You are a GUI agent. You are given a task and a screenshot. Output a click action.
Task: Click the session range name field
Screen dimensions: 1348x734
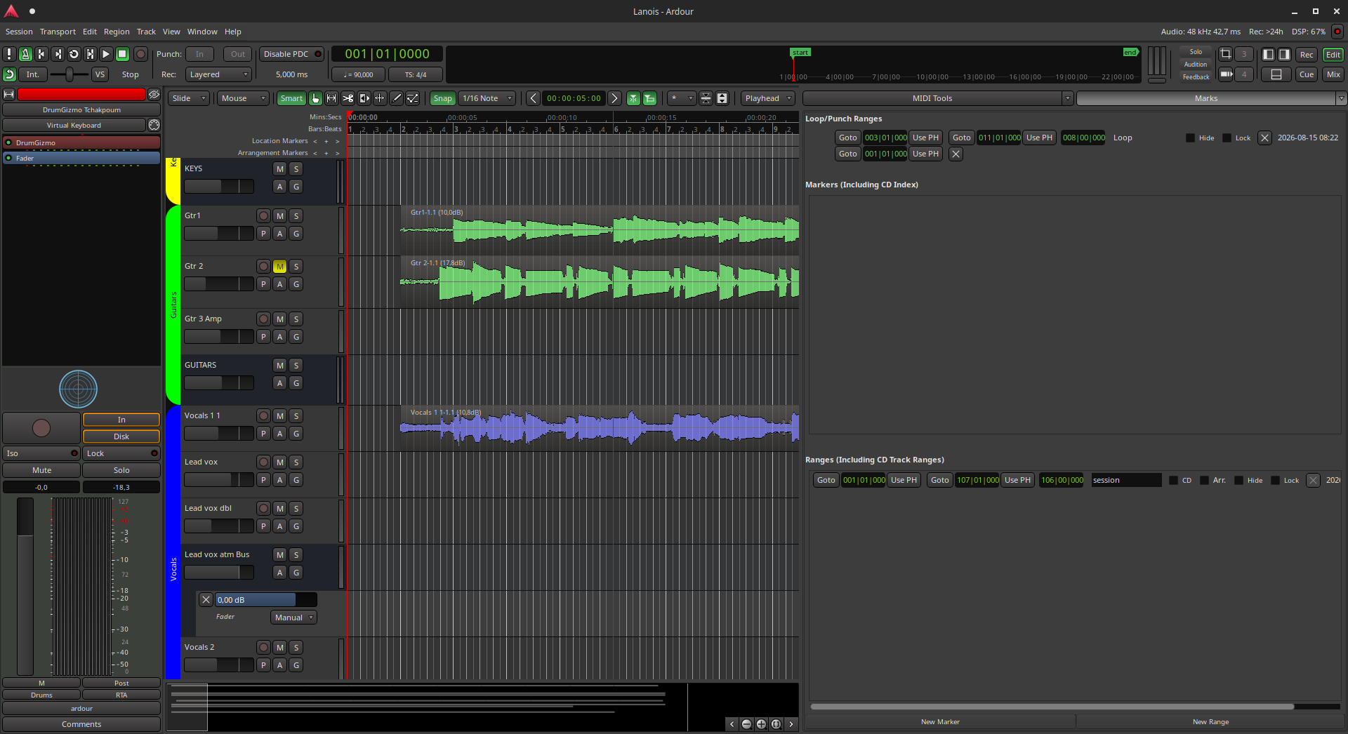(x=1126, y=481)
